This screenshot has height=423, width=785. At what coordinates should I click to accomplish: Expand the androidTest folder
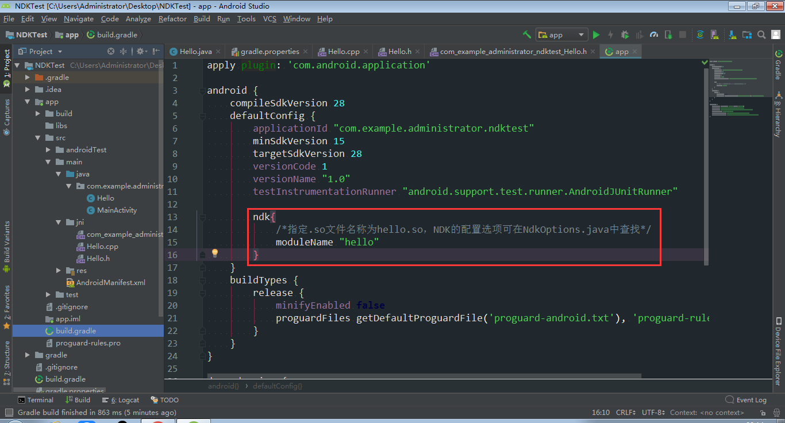(x=48, y=149)
